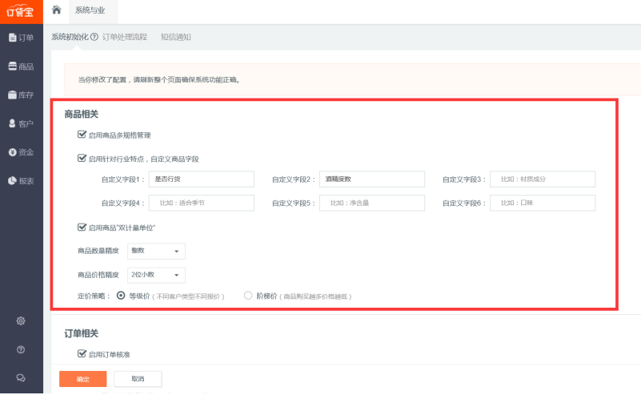Toggle 自定义商品字段 checkbox
The width and height of the screenshot is (641, 395).
click(x=82, y=158)
